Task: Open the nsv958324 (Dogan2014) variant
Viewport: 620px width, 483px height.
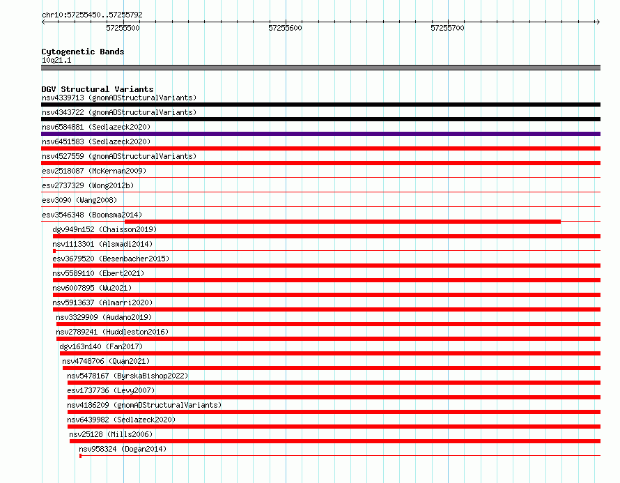Action: 123,449
